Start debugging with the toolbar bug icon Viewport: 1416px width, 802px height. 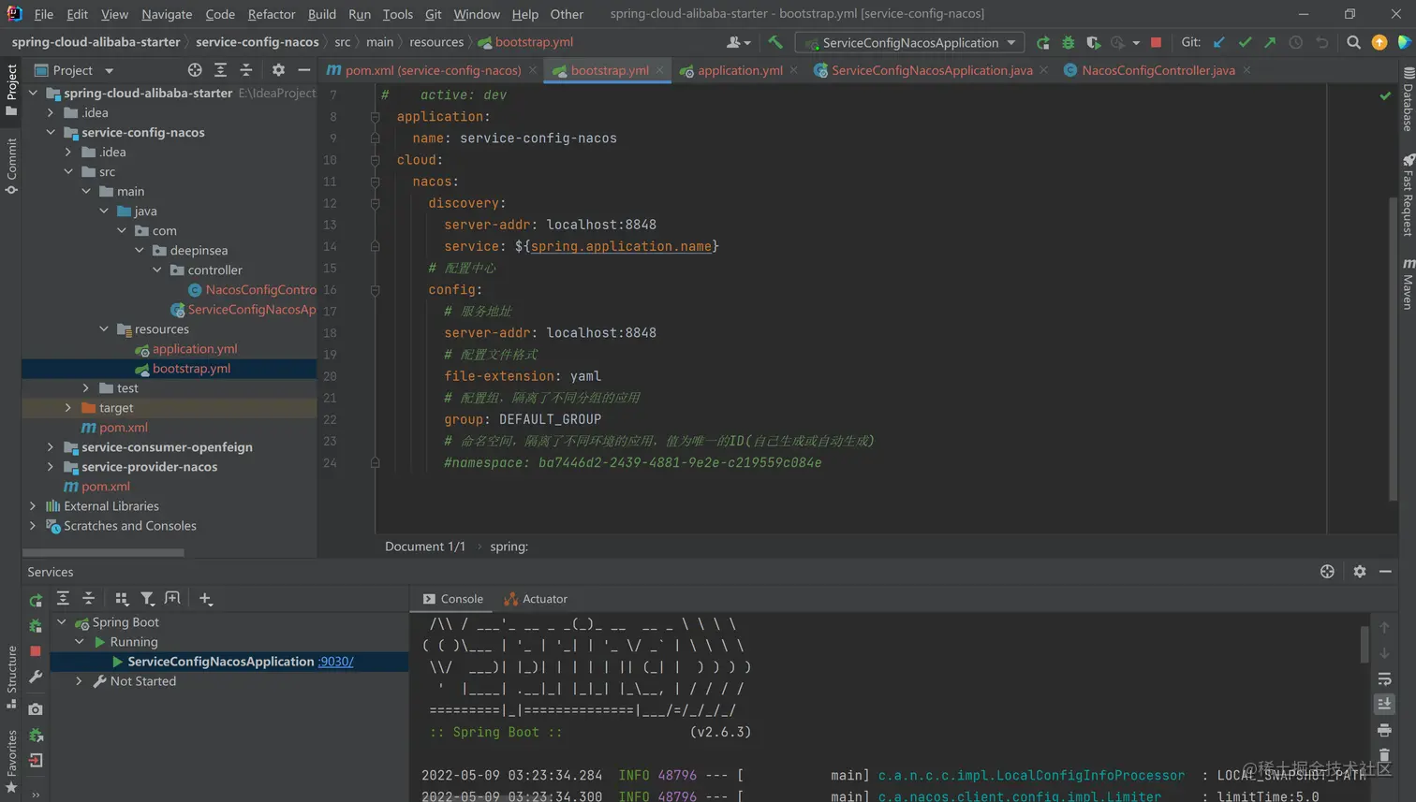(x=1069, y=42)
